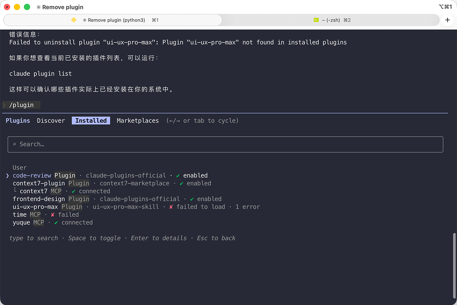Image resolution: width=457 pixels, height=305 pixels.
Task: Click red X on ui-ux-pro-max failed to load
Action: click(171, 207)
